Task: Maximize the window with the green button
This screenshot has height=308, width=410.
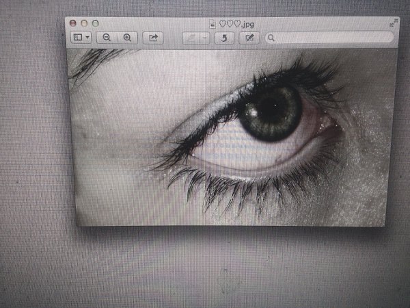Action: tap(95, 23)
